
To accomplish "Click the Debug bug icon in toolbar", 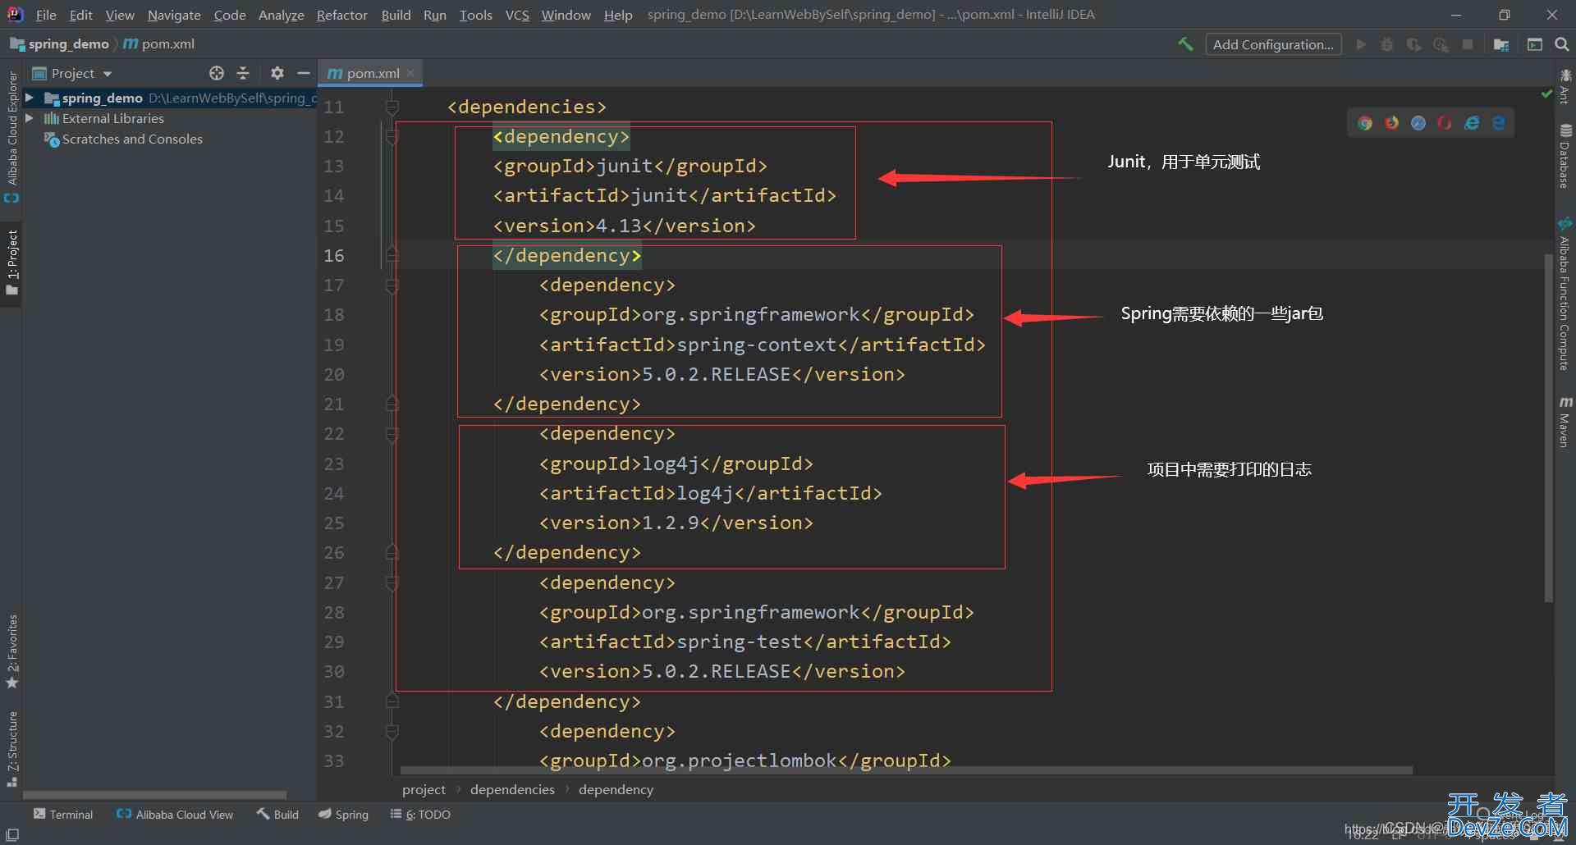I will tap(1387, 44).
